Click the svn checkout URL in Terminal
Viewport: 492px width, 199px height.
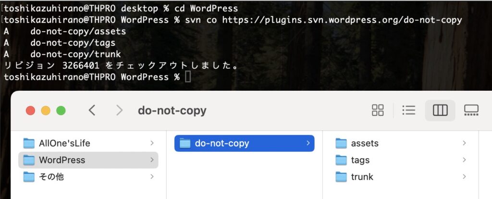tap(342, 20)
